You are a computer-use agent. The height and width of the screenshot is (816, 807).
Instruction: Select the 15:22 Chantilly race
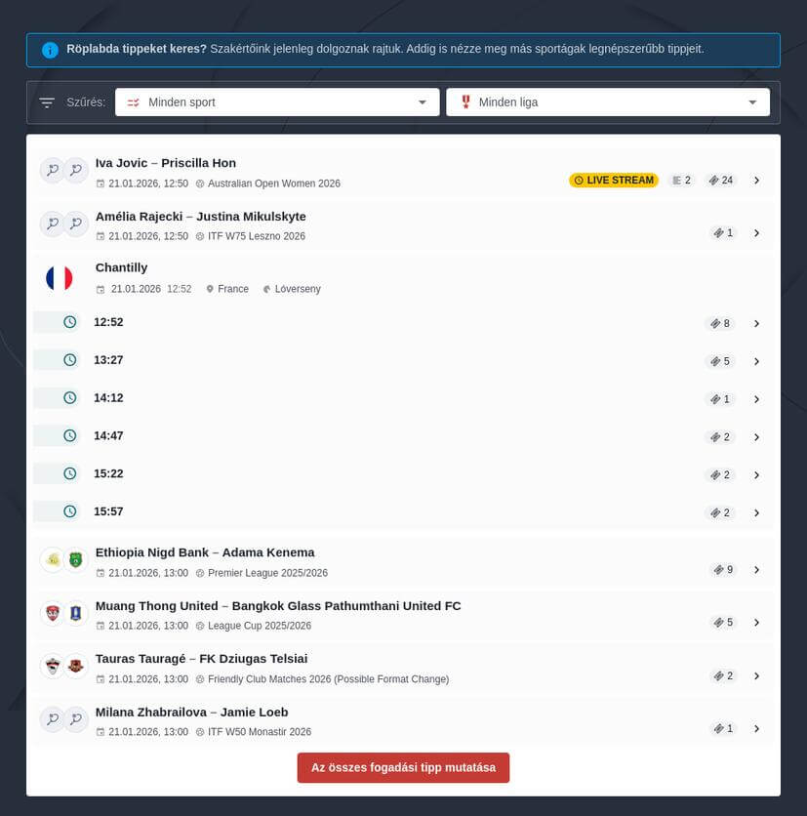pyautogui.click(x=108, y=473)
